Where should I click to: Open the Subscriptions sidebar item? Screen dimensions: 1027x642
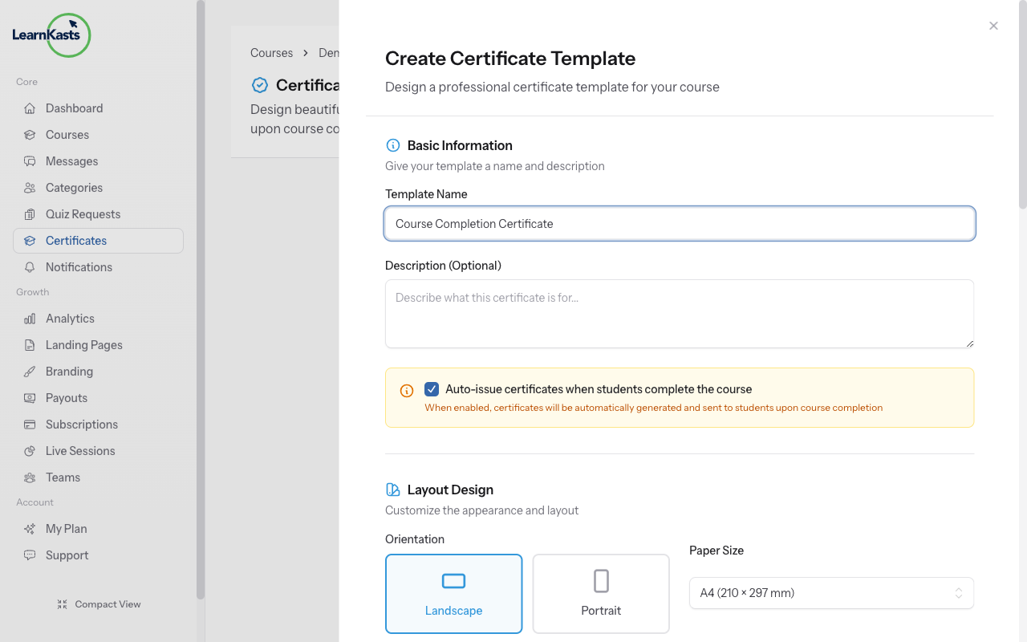pyautogui.click(x=82, y=425)
